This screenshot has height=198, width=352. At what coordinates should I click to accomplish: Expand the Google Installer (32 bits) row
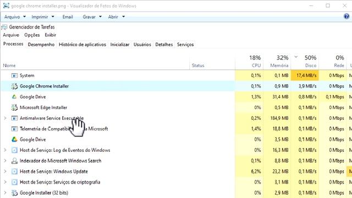point(5,193)
